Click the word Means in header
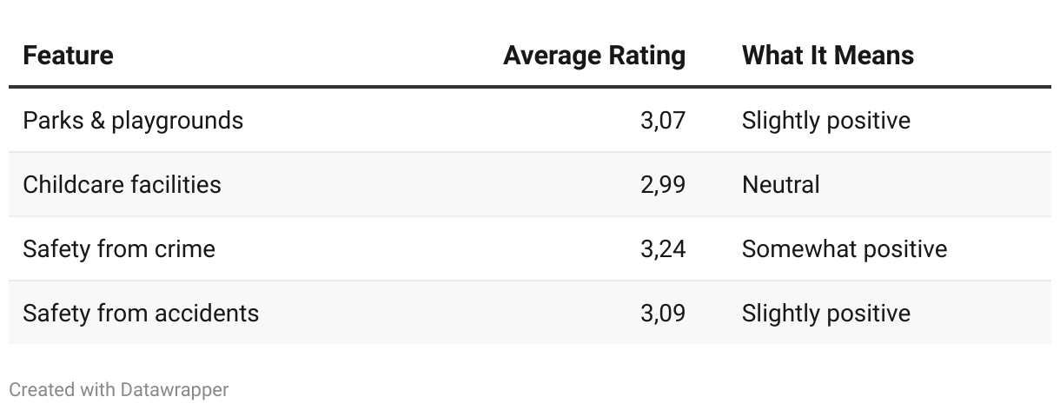This screenshot has width=1060, height=410. (877, 56)
